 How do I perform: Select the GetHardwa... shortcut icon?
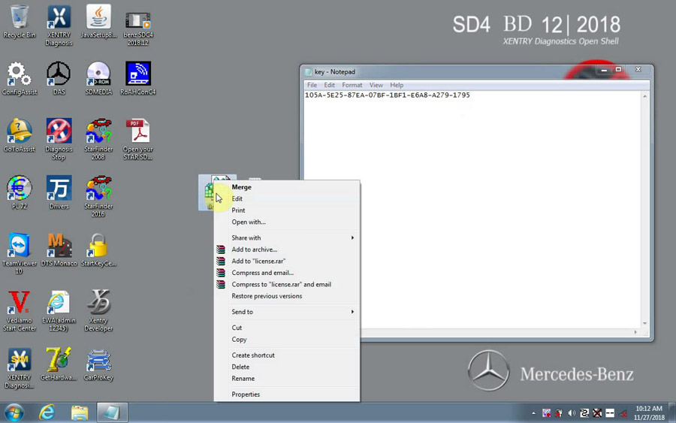click(x=59, y=364)
